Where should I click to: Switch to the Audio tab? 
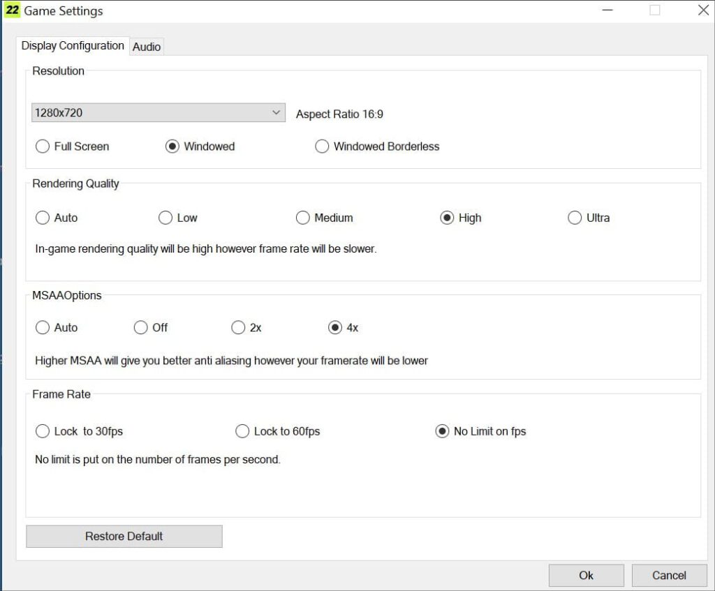[147, 47]
